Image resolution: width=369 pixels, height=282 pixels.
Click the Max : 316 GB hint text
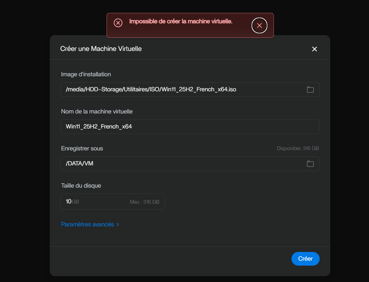click(x=145, y=202)
